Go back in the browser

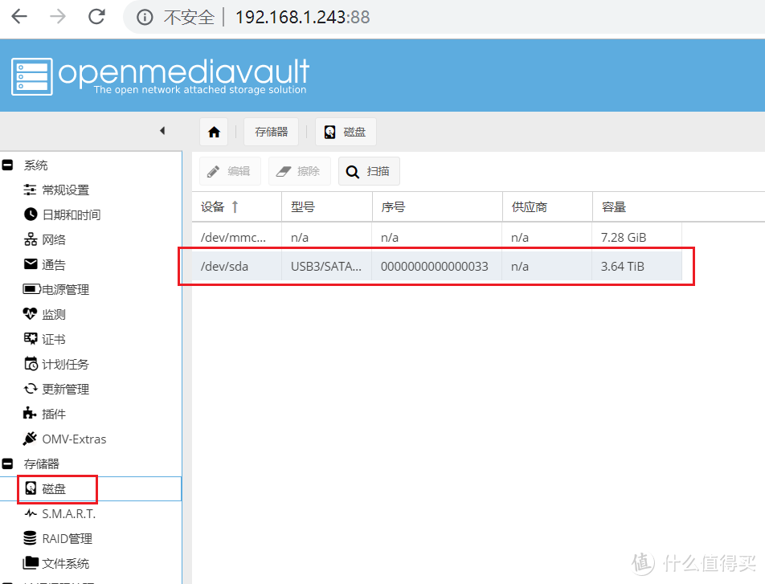click(x=19, y=17)
